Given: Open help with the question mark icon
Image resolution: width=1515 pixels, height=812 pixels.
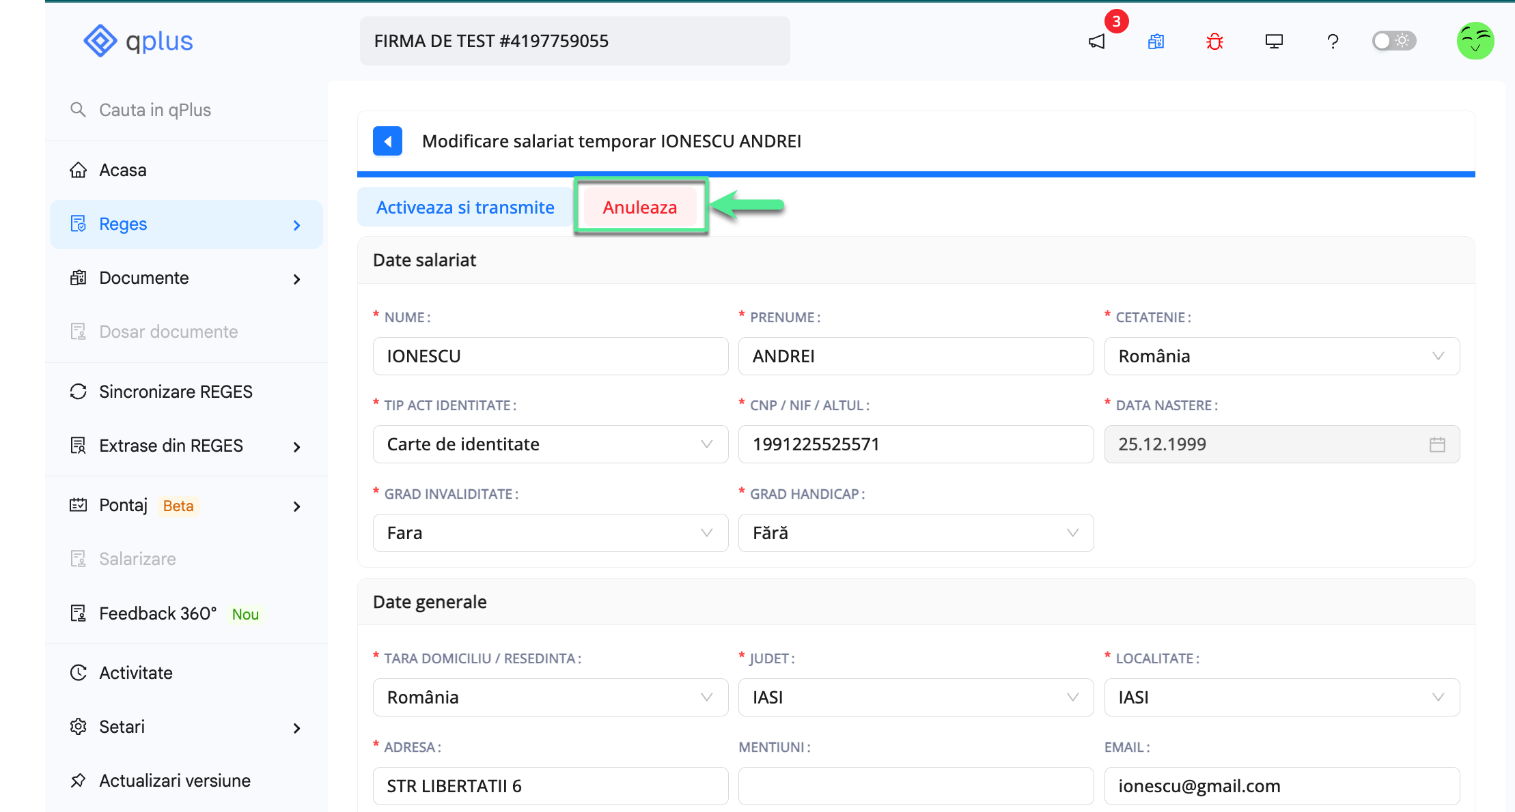Looking at the screenshot, I should [1333, 41].
